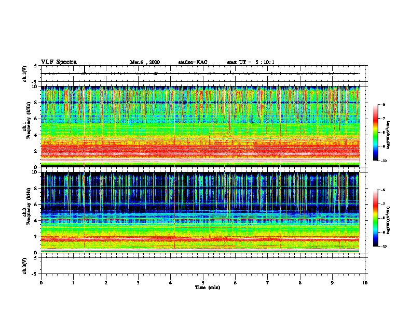Click the ch.2 colorbar log(PSD) label
This screenshot has width=411, height=317.
[388, 220]
